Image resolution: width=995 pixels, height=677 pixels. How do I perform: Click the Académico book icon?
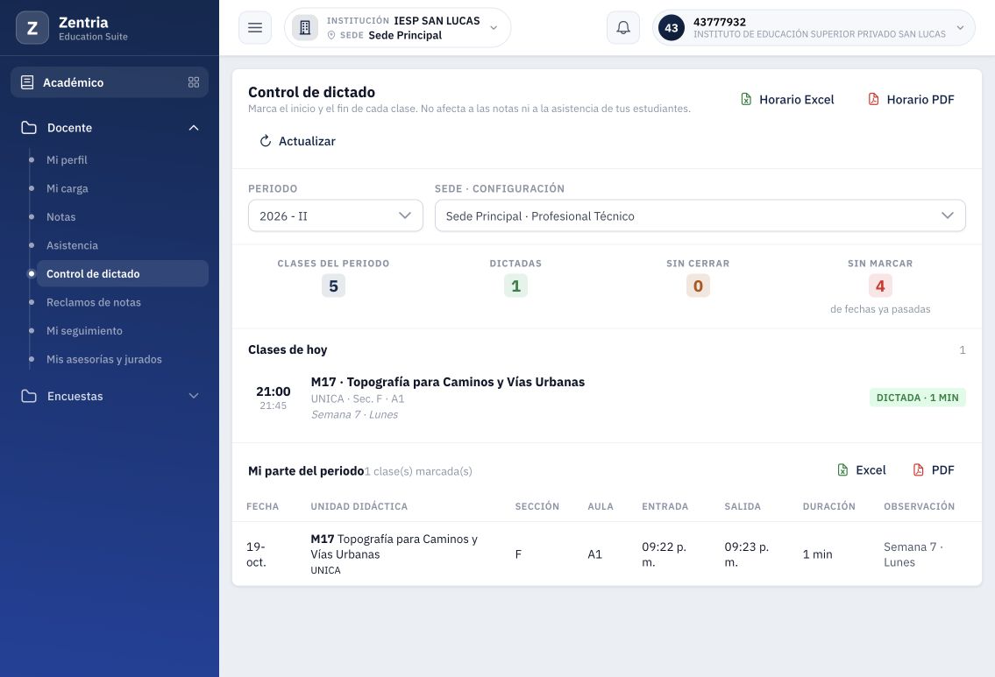pyautogui.click(x=27, y=82)
